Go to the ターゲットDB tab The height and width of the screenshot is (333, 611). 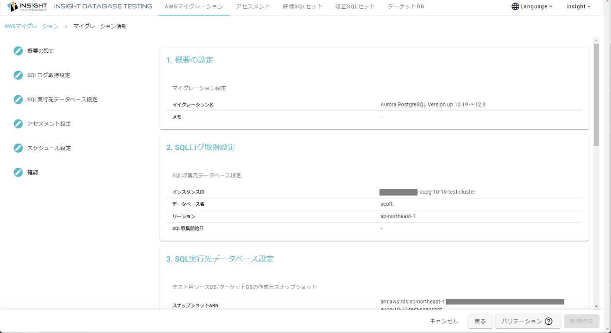click(x=406, y=6)
